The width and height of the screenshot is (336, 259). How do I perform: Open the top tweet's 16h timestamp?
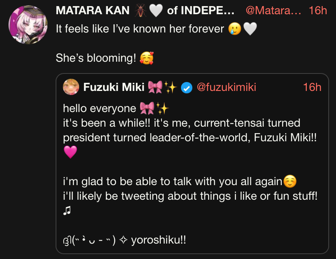(317, 11)
